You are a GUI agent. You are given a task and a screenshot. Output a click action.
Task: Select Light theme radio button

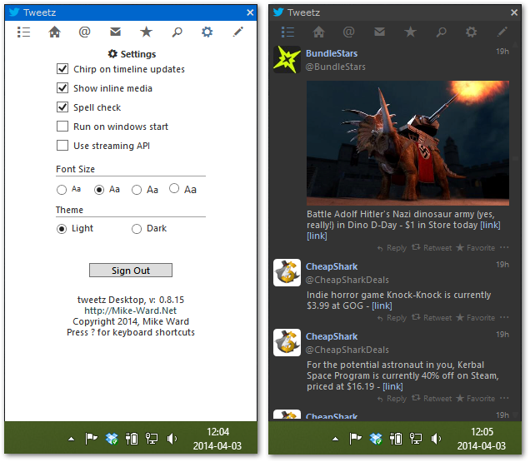[62, 229]
